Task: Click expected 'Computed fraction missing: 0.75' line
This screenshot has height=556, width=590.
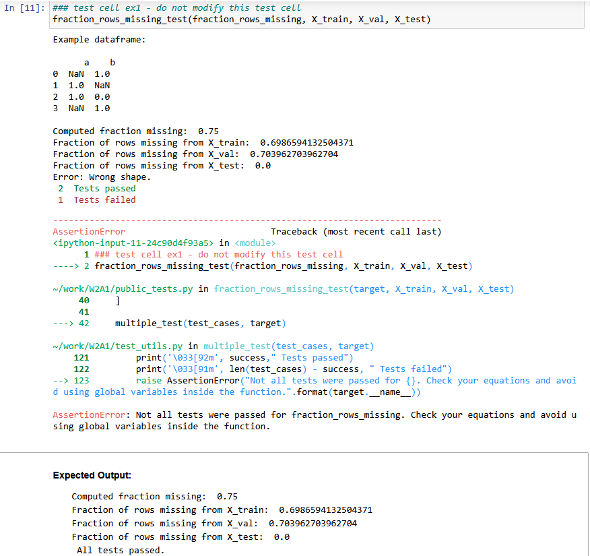Action: tap(155, 497)
